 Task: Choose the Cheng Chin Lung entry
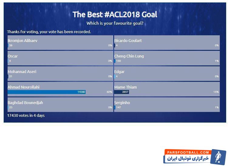click(x=167, y=58)
